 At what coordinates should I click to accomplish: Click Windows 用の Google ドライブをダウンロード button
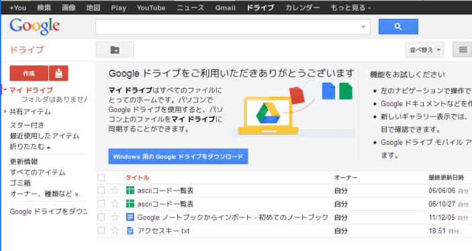click(x=178, y=156)
